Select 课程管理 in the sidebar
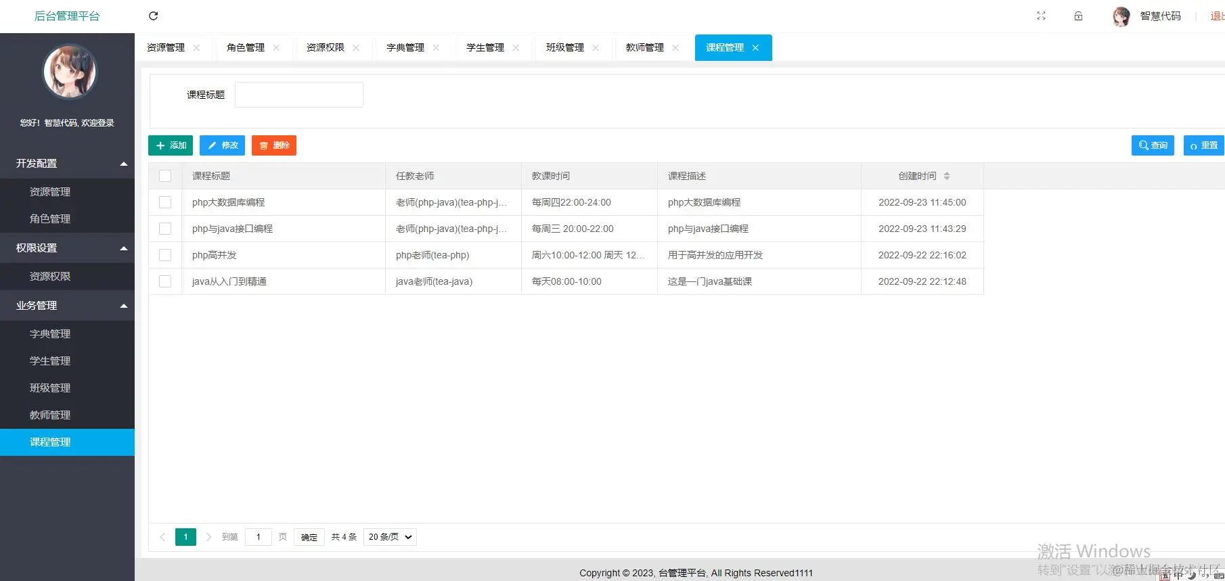The width and height of the screenshot is (1225, 581). pos(68,442)
